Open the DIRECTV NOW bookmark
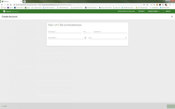Viewport: 175px width, 109px height. (164, 8)
